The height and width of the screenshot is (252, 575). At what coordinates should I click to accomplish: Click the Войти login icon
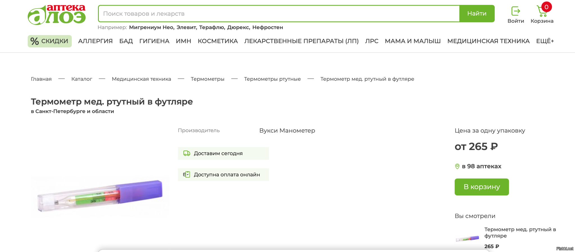[515, 11]
